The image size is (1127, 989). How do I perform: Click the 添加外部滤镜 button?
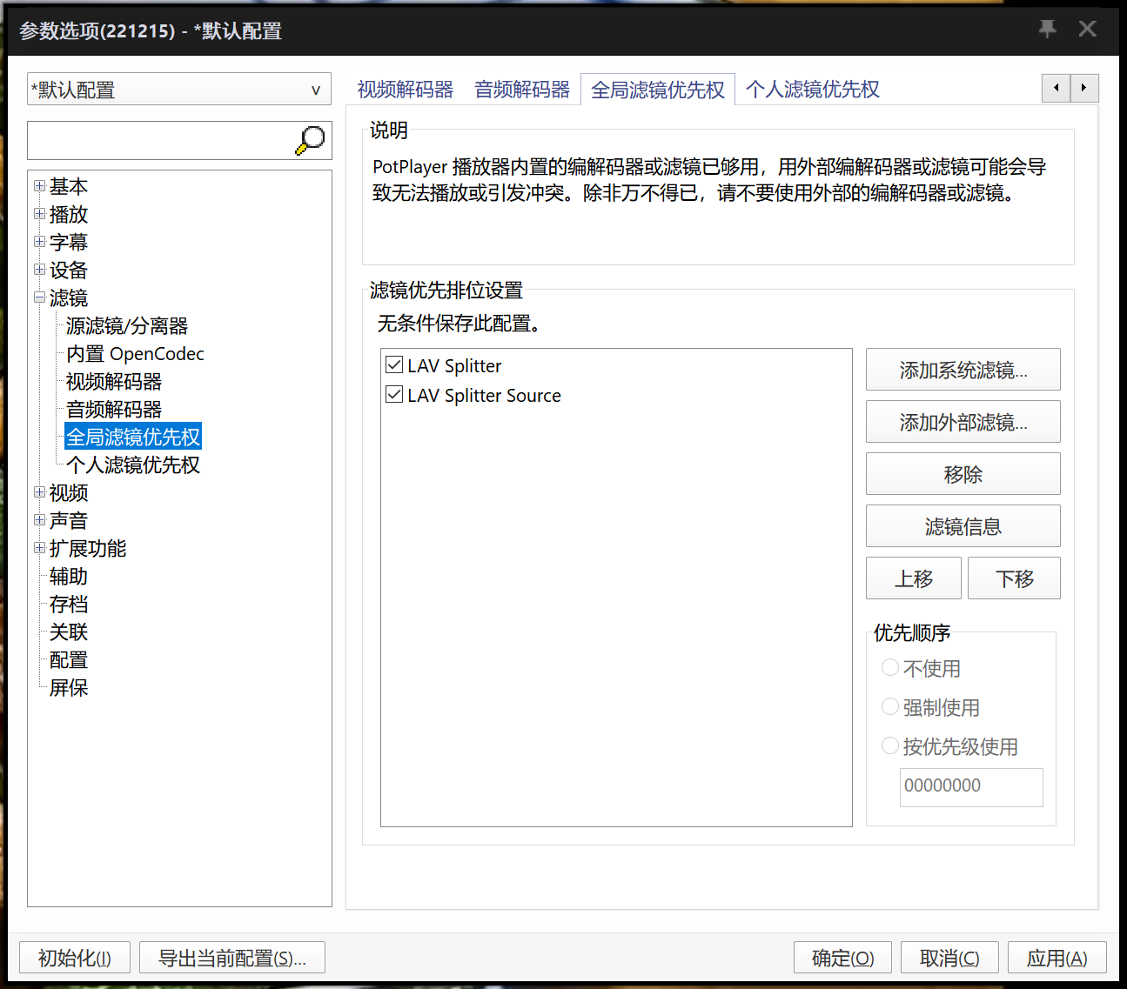[963, 421]
